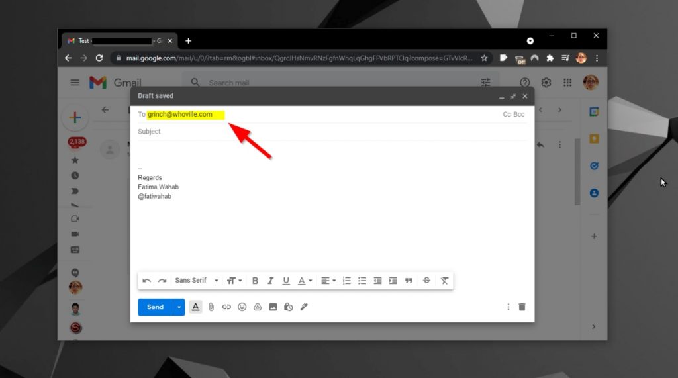Open Google Keep side panel
678x378 pixels.
click(594, 139)
